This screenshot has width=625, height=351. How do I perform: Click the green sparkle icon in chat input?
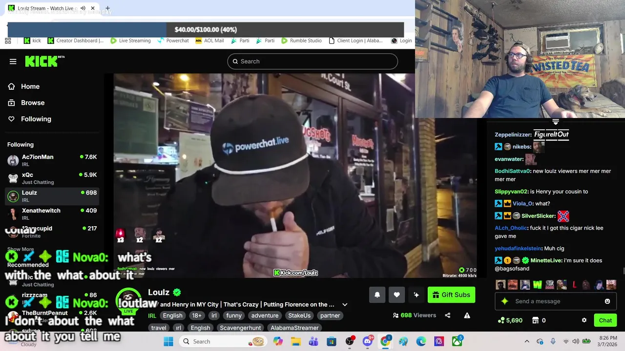[x=505, y=301]
